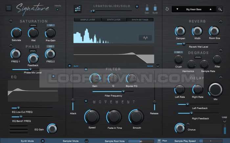Click the Chorus enable button

(x=188, y=124)
